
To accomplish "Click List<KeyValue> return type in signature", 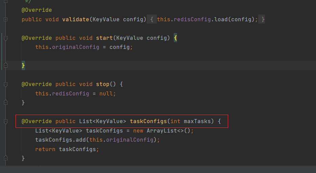I will point(103,121).
